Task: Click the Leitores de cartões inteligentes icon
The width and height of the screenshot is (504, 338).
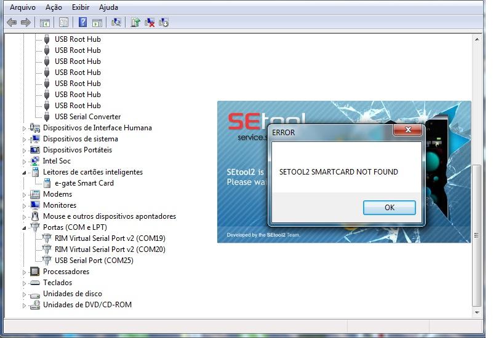Action: [x=35, y=172]
